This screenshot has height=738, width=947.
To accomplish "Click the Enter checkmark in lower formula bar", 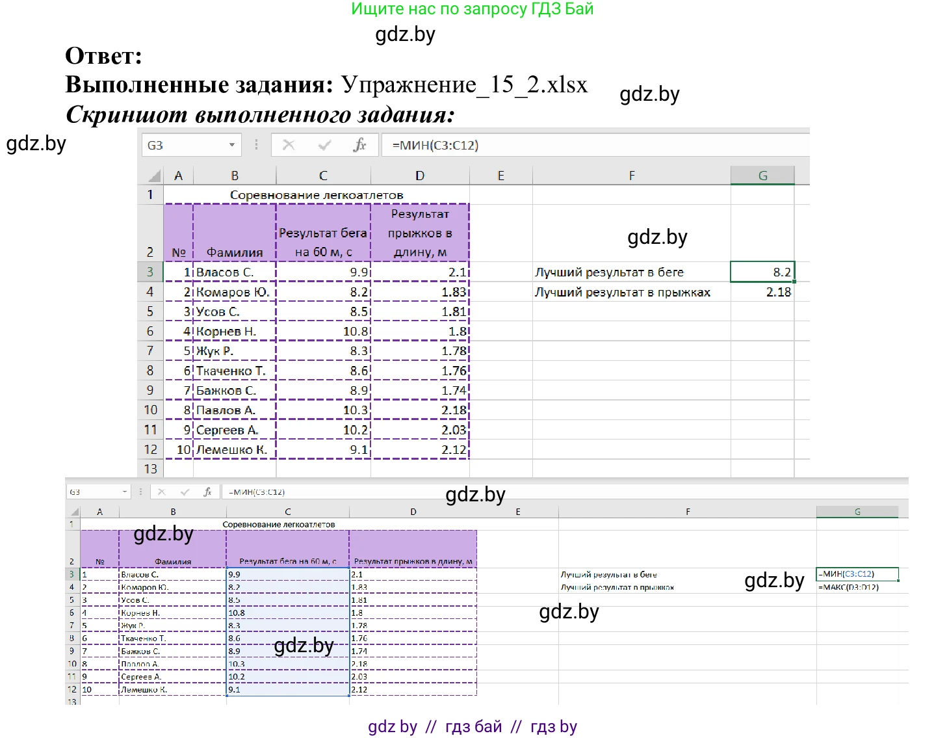I will click(185, 492).
